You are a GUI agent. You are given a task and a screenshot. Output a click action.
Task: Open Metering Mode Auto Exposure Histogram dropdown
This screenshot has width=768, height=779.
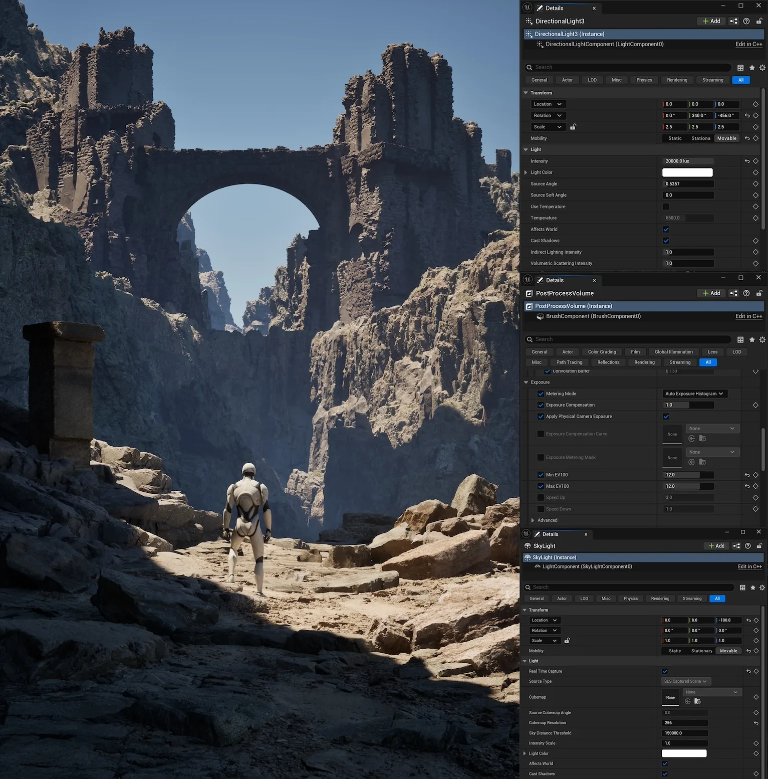pos(694,394)
